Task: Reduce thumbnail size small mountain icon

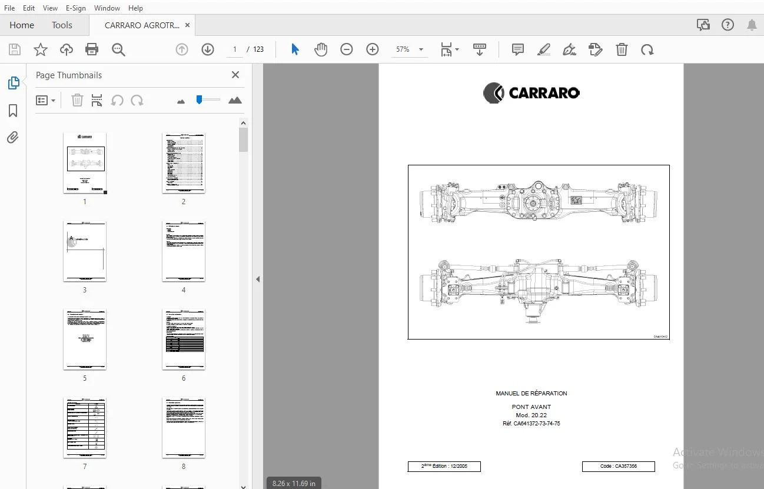Action: point(181,101)
